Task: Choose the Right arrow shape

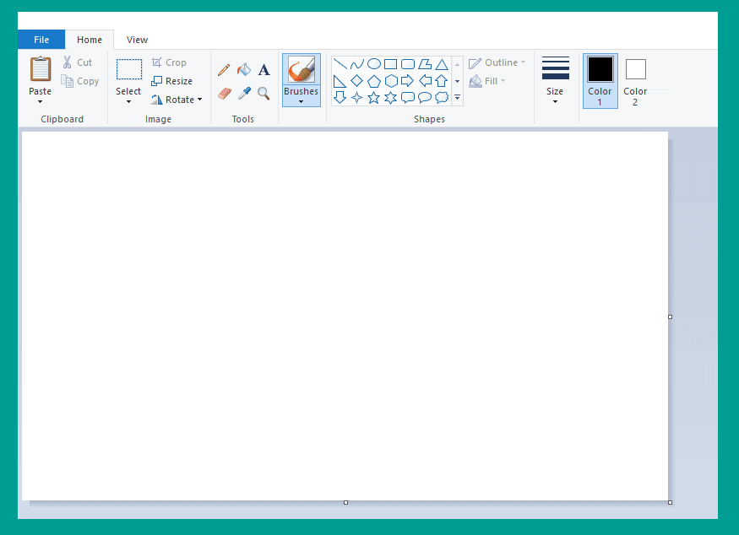Action: pos(408,81)
